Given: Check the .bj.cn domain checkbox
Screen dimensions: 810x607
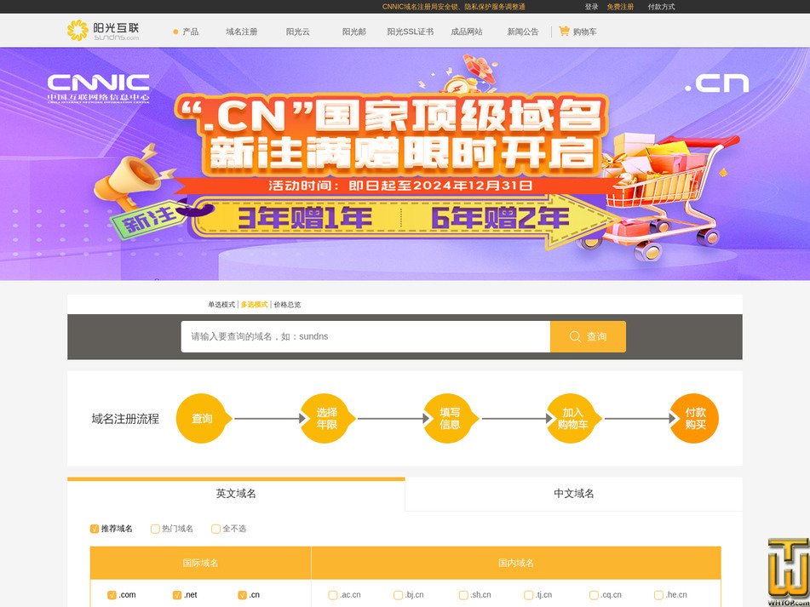Looking at the screenshot, I should pyautogui.click(x=398, y=594).
